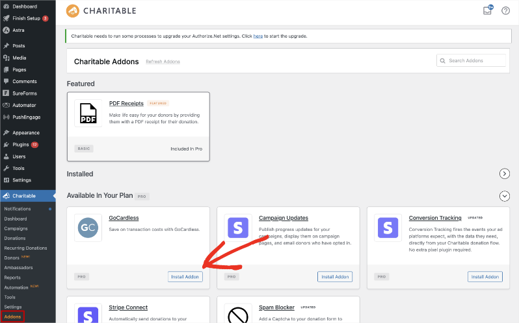Viewport: 519px width, 323px height.
Task: Expand the Installed addons section chevron
Action: click(505, 174)
